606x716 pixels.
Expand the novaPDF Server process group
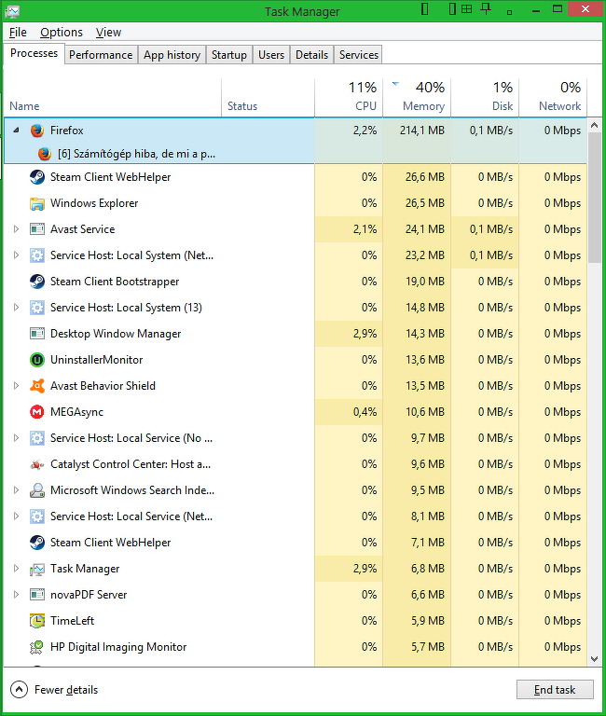coord(16,595)
